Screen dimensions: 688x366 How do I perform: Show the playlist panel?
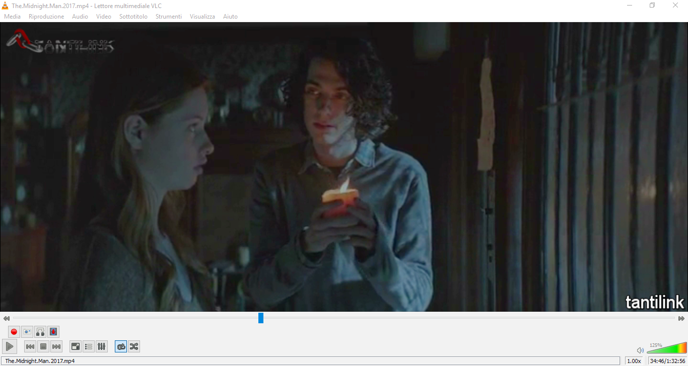[89, 346]
